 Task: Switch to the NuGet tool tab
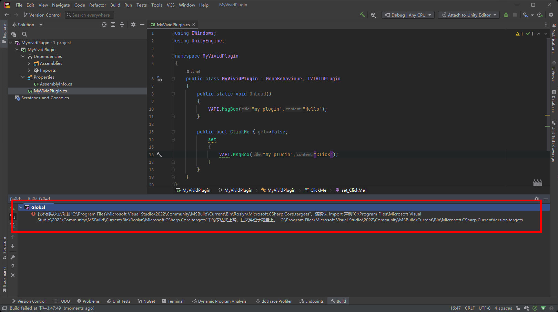click(146, 301)
